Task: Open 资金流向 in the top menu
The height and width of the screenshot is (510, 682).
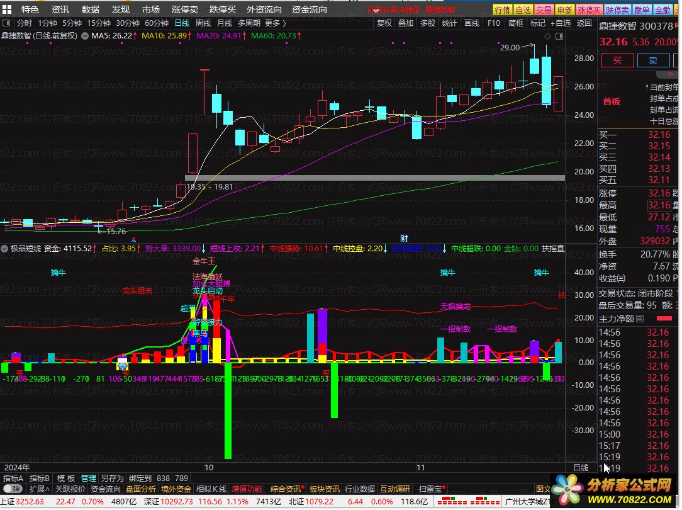Action: tap(310, 9)
